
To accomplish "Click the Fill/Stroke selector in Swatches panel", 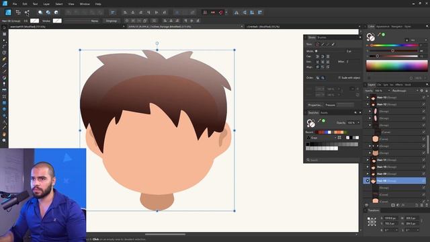I will 311,123.
